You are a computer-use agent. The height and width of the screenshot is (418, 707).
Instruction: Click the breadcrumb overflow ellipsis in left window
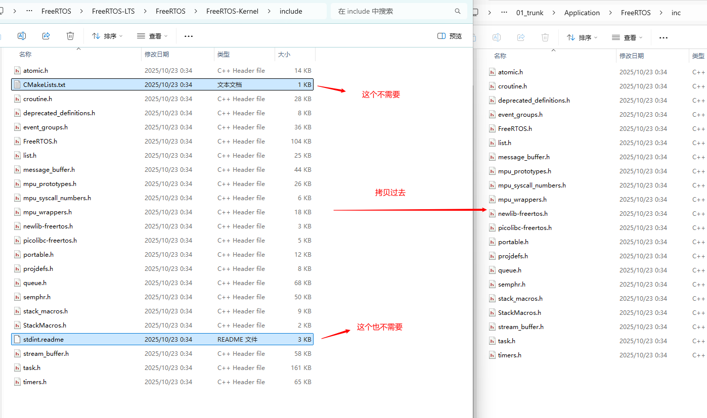click(x=30, y=11)
